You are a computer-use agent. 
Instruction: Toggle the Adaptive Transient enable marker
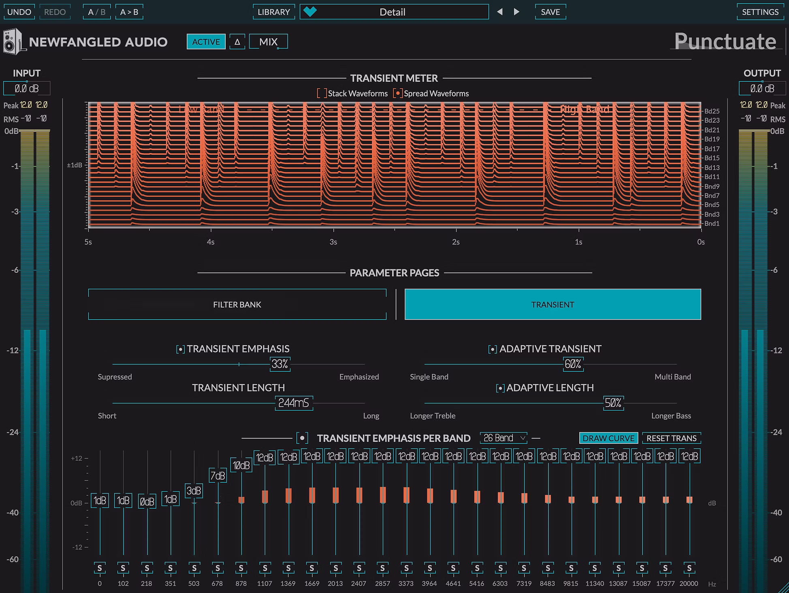pyautogui.click(x=493, y=349)
